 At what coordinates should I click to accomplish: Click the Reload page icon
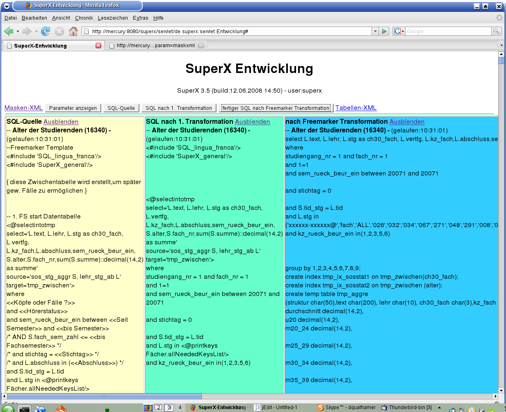coord(46,31)
